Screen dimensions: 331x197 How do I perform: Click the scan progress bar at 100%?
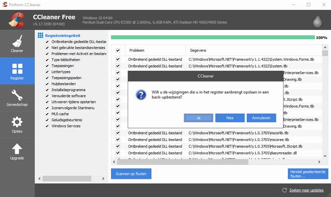(x=213, y=37)
